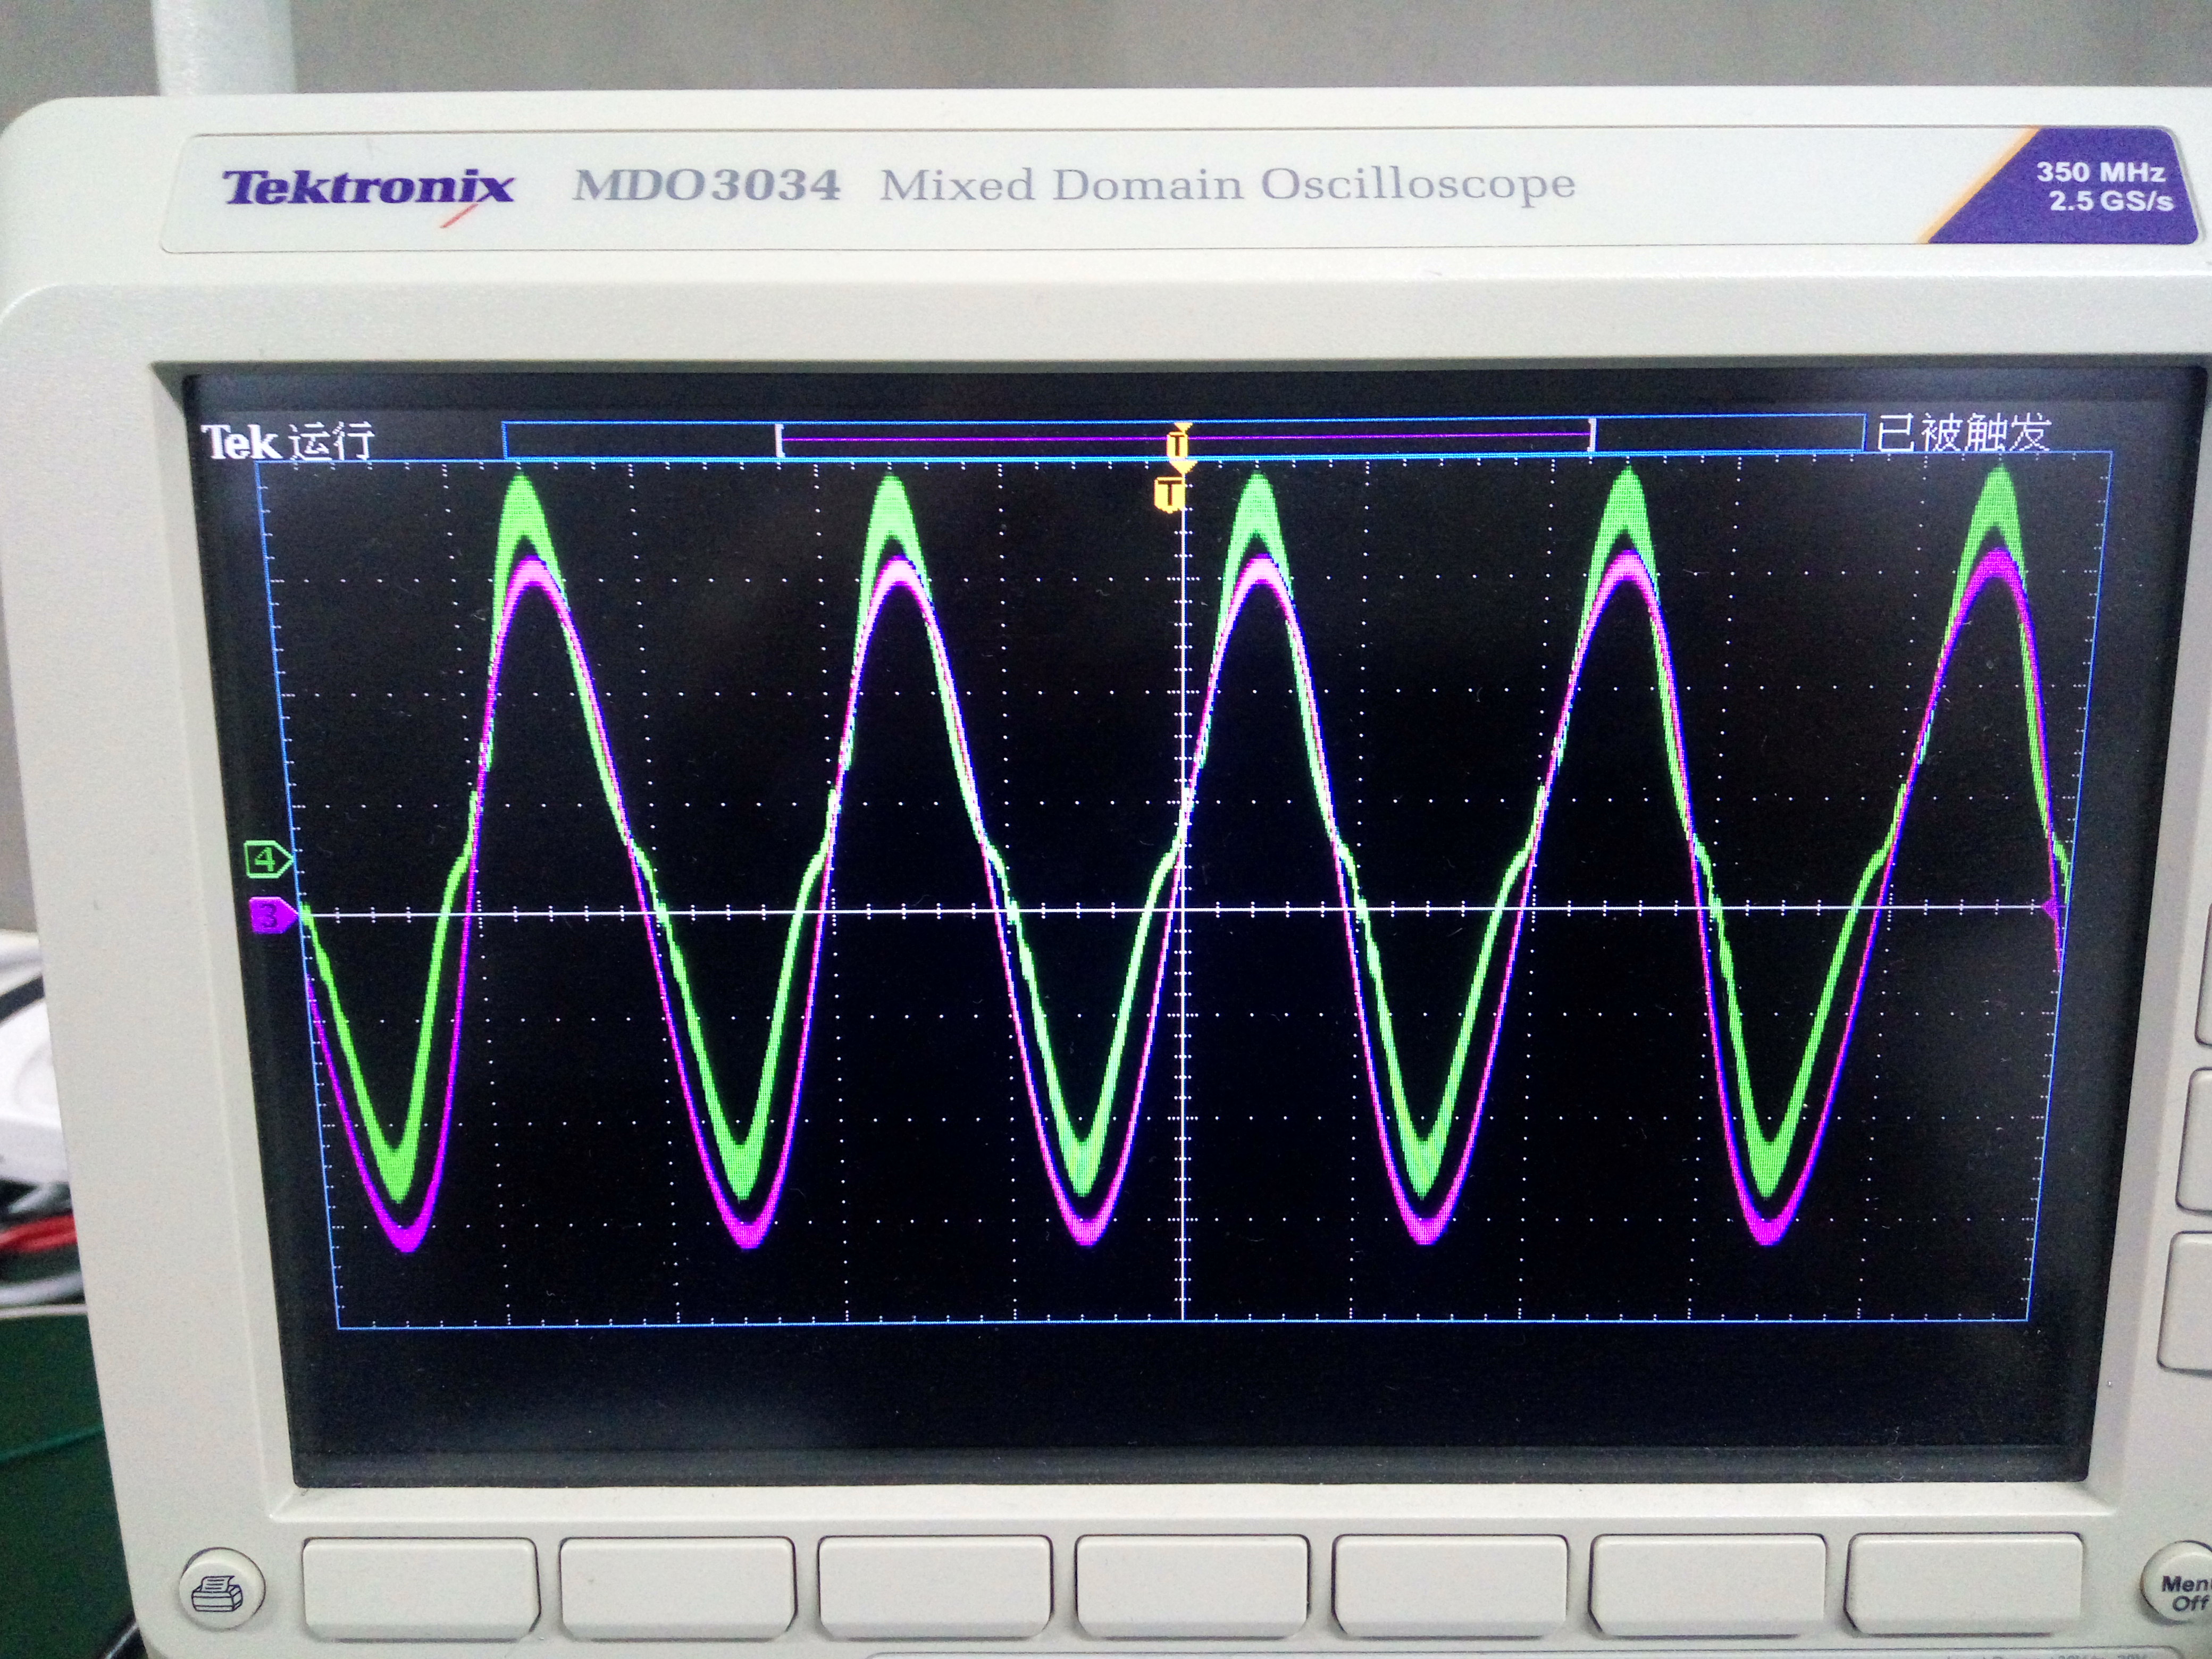Select the green channel 4 marker
Screen dimensions: 2212x1659
(267, 859)
